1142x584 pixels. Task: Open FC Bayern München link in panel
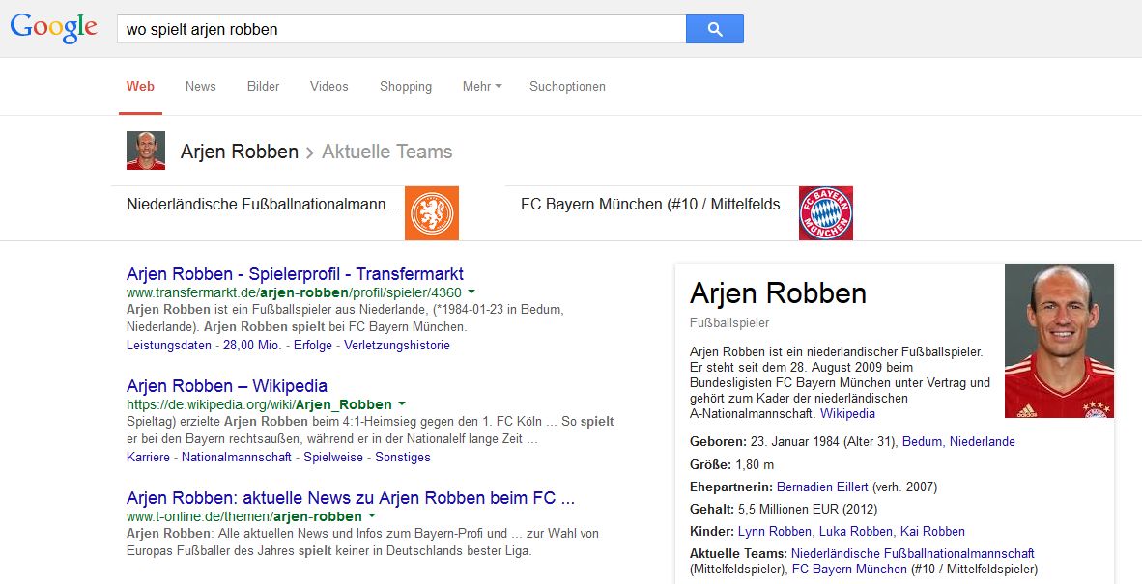click(850, 569)
